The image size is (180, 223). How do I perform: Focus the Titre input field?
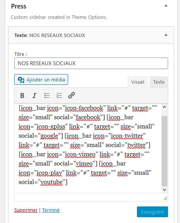(x=91, y=63)
